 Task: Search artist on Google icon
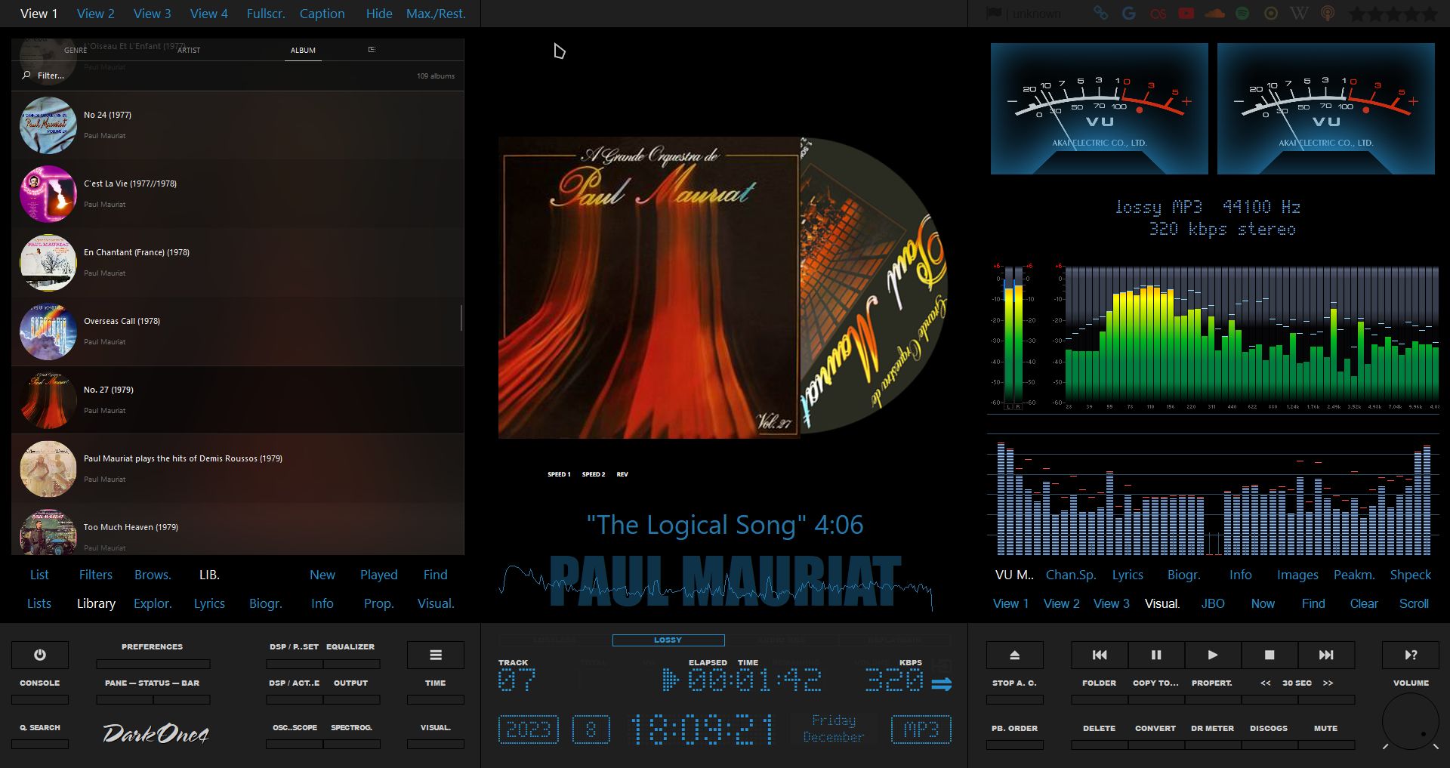1129,14
